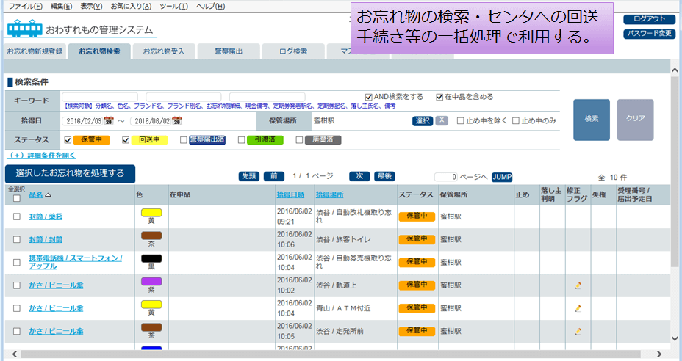Open the ツール(T) menu

(174, 6)
